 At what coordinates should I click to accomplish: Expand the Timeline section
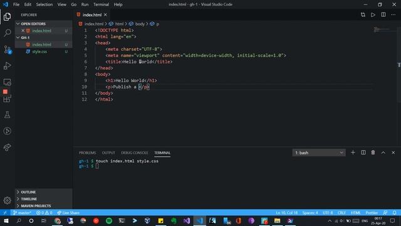click(x=43, y=199)
